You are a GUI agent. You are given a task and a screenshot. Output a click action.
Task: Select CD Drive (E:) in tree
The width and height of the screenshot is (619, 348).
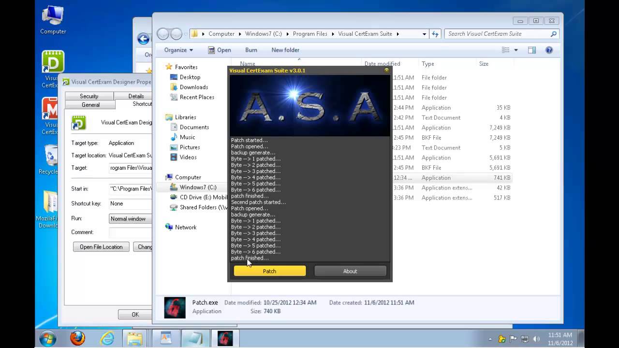pyautogui.click(x=203, y=197)
